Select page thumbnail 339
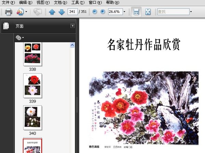This screenshot has width=205, height=153. click(32, 86)
